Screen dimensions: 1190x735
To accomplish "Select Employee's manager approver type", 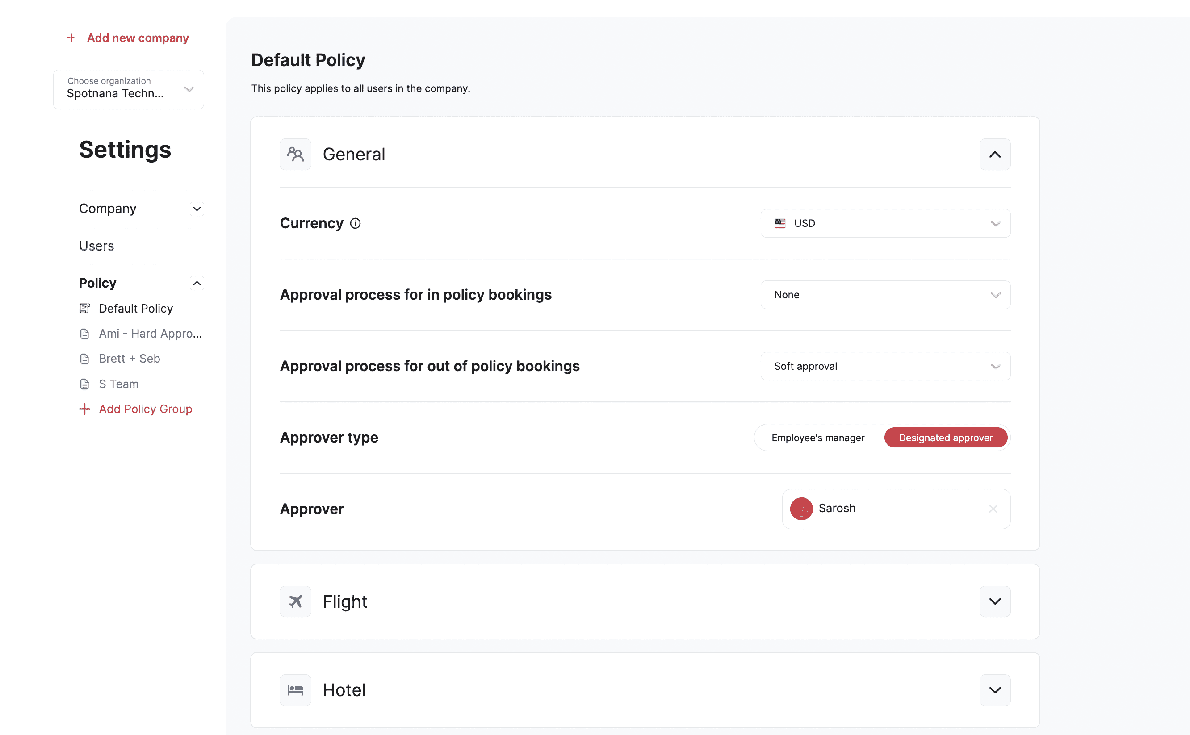I will point(818,438).
